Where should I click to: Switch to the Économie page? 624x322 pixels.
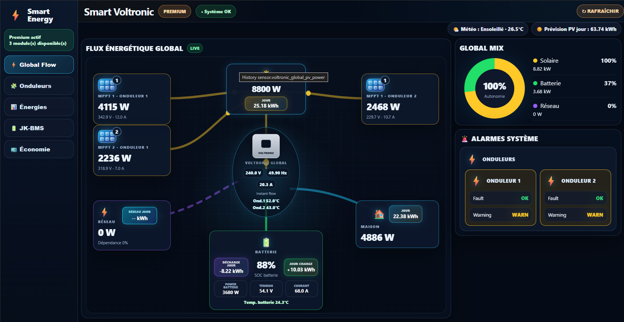tap(39, 149)
